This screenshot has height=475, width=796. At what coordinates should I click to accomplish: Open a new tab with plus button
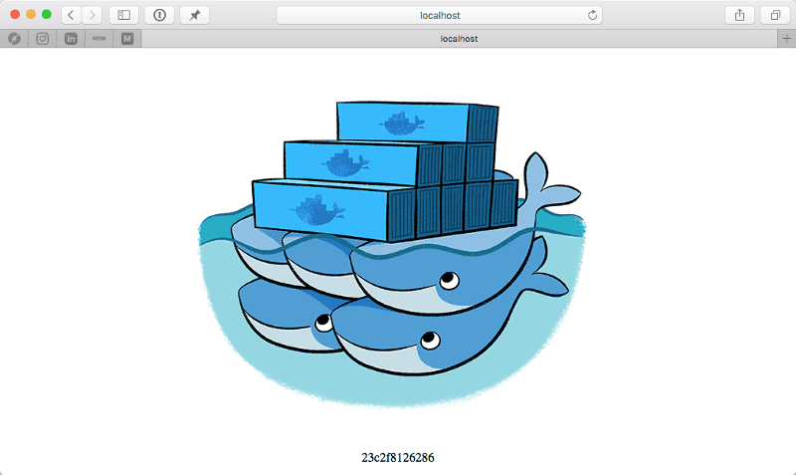pos(786,39)
